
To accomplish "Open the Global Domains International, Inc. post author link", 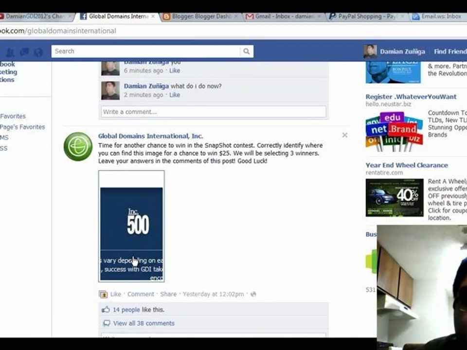I will pyautogui.click(x=151, y=136).
